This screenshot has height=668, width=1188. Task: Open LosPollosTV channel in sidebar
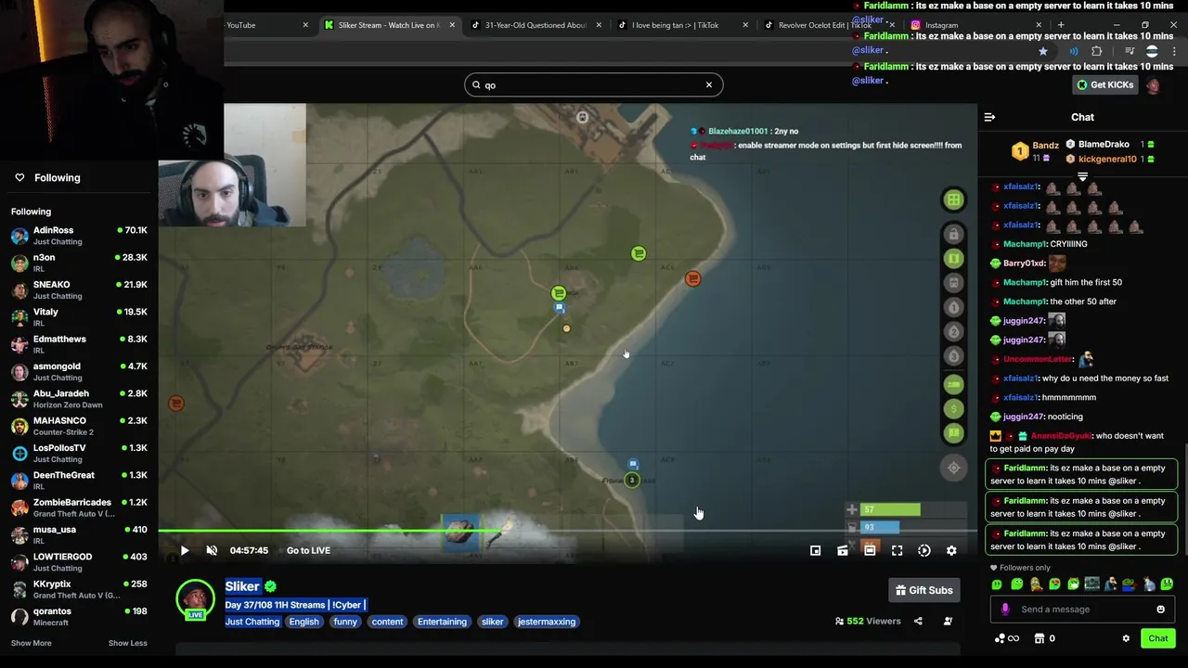(x=79, y=453)
